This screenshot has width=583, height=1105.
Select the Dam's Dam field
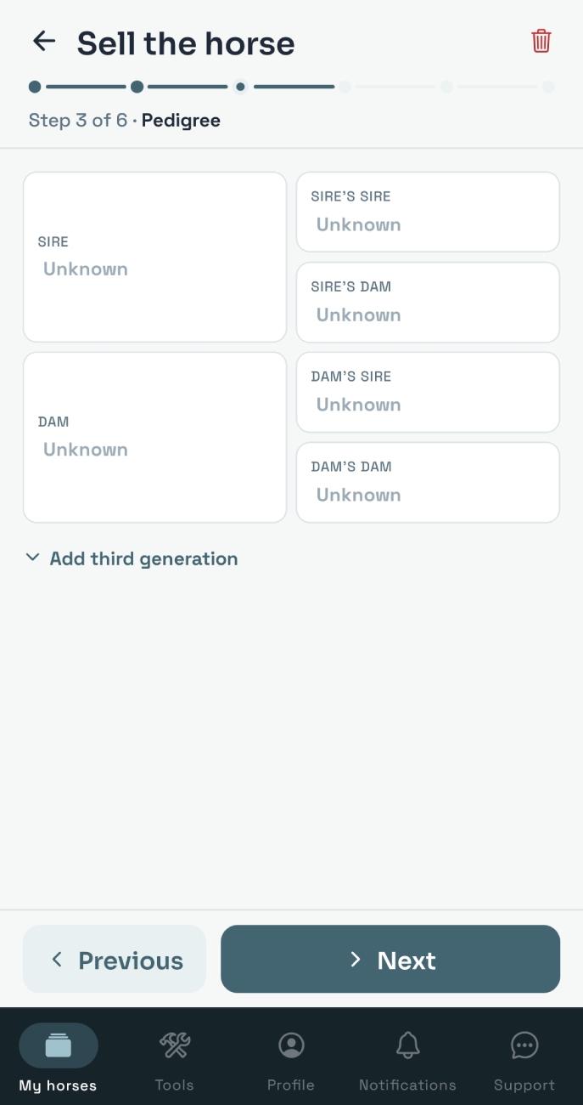point(428,482)
